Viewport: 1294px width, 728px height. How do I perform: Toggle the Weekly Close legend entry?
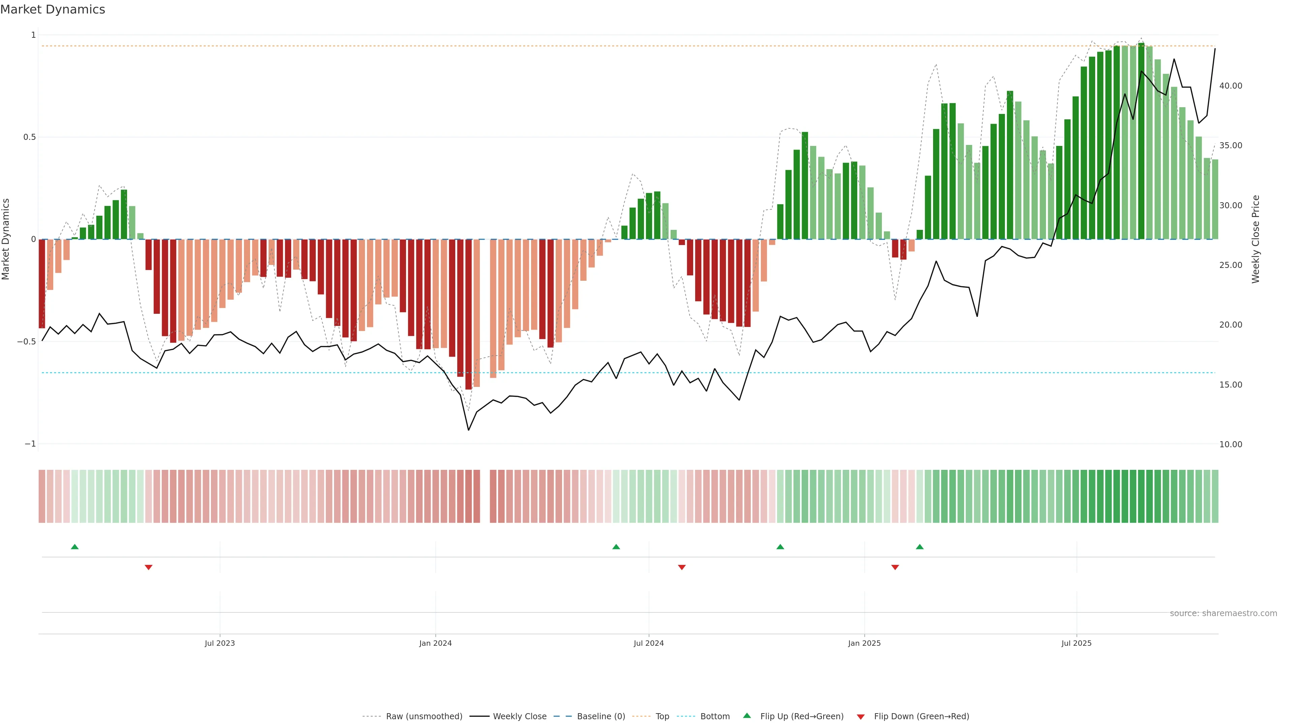(x=519, y=717)
